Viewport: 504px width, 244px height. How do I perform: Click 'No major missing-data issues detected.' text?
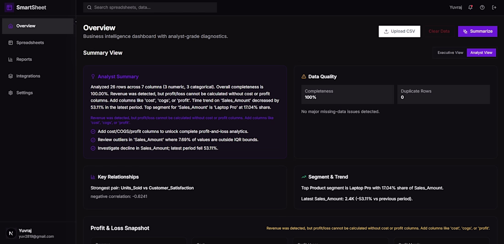pyautogui.click(x=340, y=112)
